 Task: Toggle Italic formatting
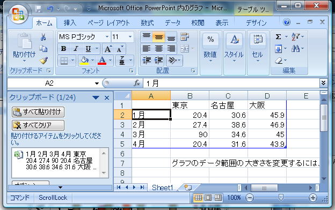[76, 49]
